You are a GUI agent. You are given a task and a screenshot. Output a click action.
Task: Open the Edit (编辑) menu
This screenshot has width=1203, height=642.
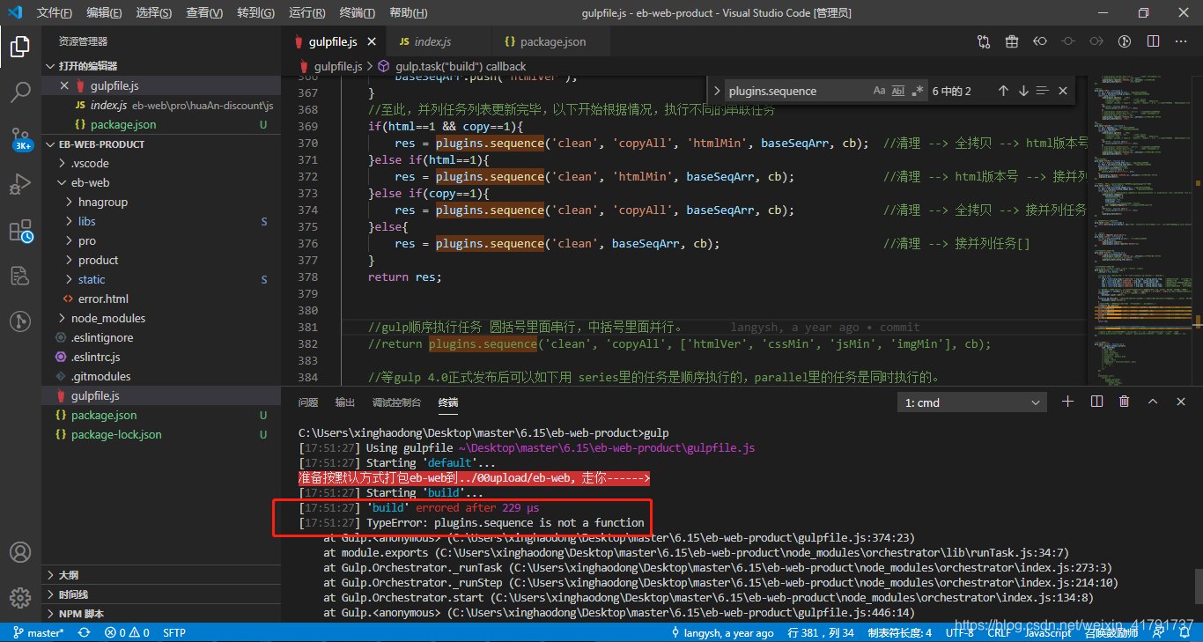coord(105,13)
